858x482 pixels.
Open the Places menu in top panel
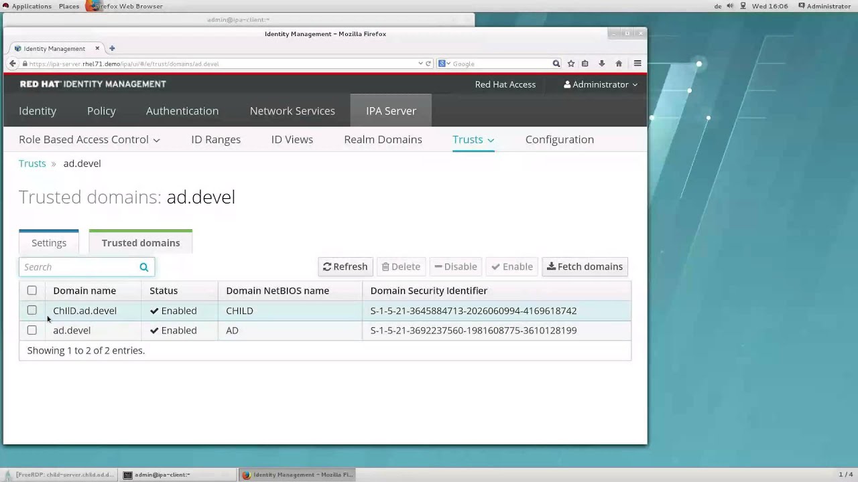(x=69, y=6)
